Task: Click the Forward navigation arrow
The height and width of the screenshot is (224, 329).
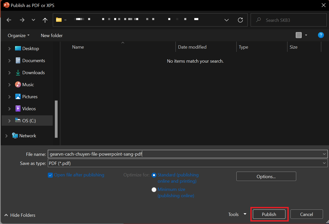Action: 22,20
